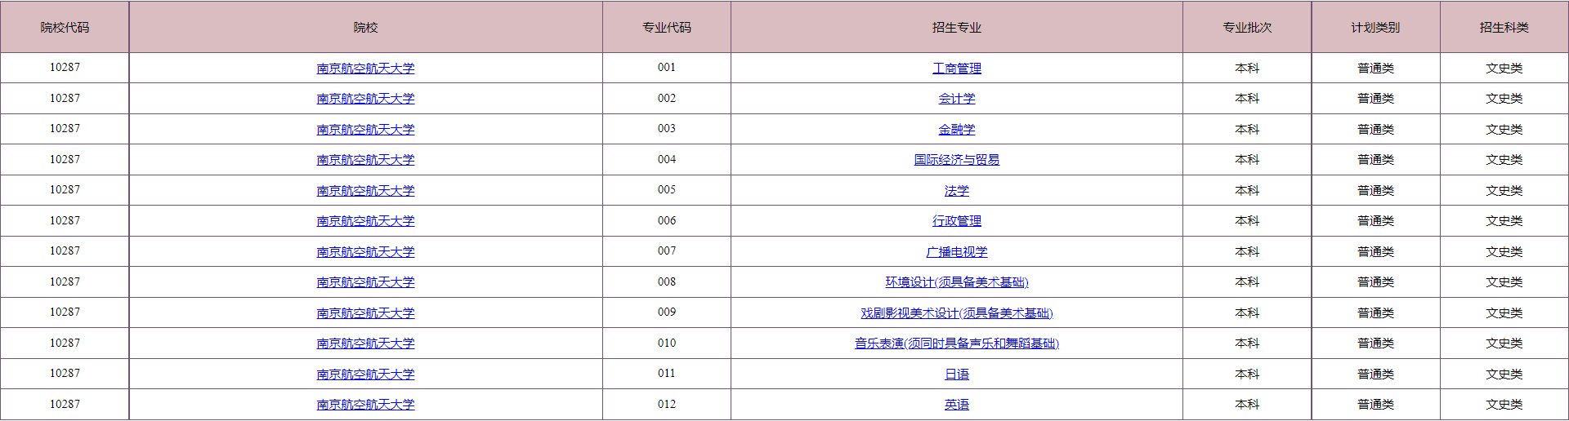The height and width of the screenshot is (421, 1569).
Task: Click the 计划类别 column header
Action: tap(1375, 28)
